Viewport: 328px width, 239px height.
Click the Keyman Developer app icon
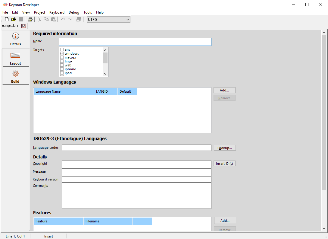(x=5, y=5)
